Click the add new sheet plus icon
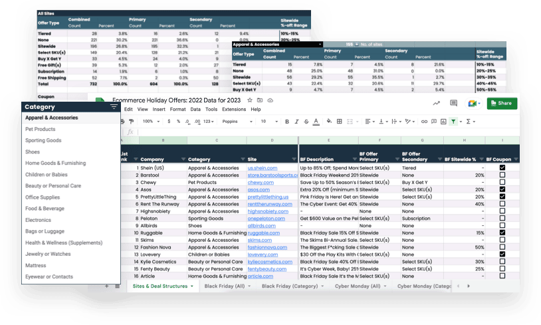Image resolution: width=541 pixels, height=325 pixels. pos(106,286)
